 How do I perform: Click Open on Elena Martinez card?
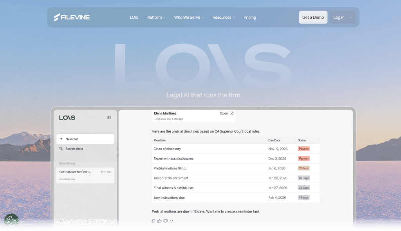[227, 113]
